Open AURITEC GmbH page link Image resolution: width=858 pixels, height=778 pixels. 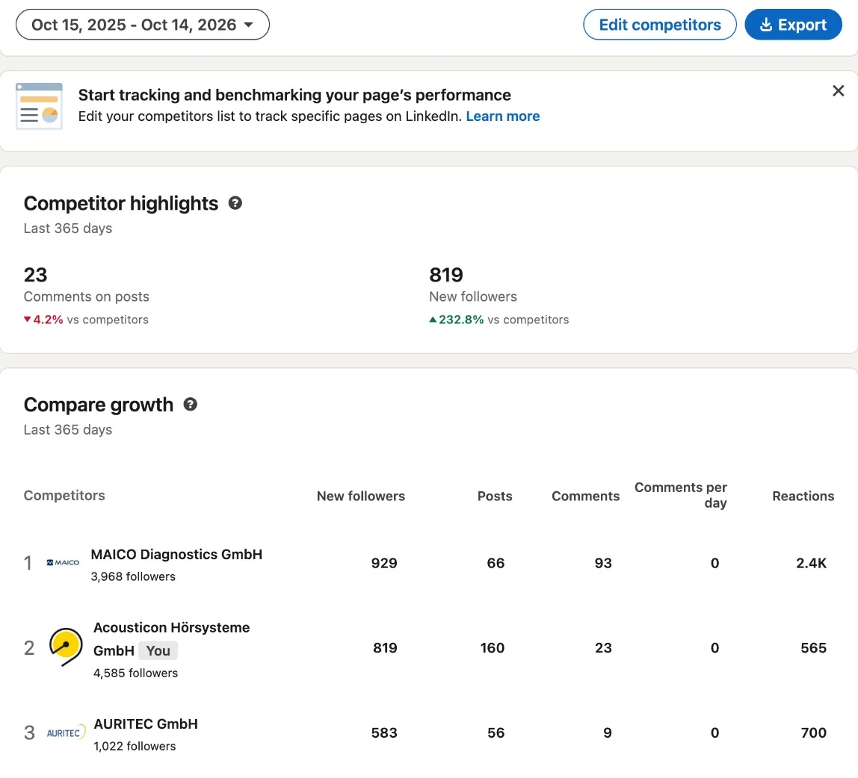146,724
